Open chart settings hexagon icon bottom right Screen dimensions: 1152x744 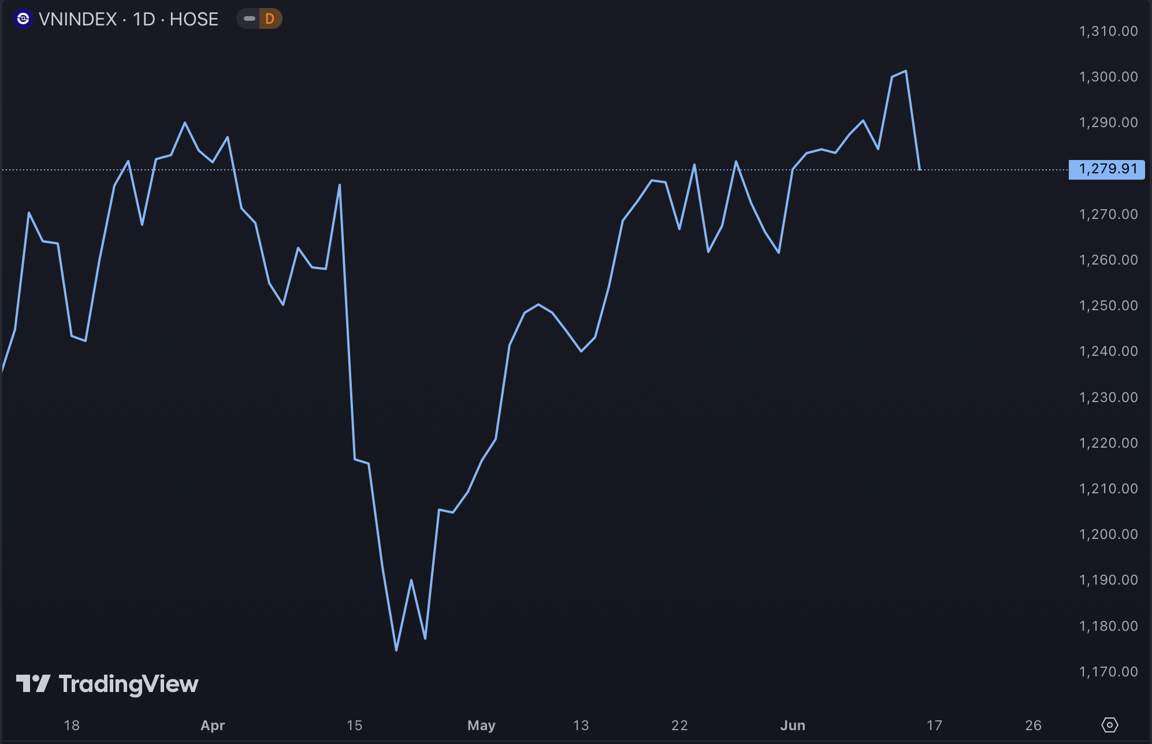pyautogui.click(x=1110, y=724)
